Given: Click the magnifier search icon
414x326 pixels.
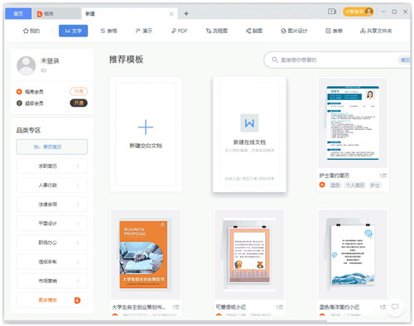Looking at the screenshot, I should pyautogui.click(x=275, y=60).
